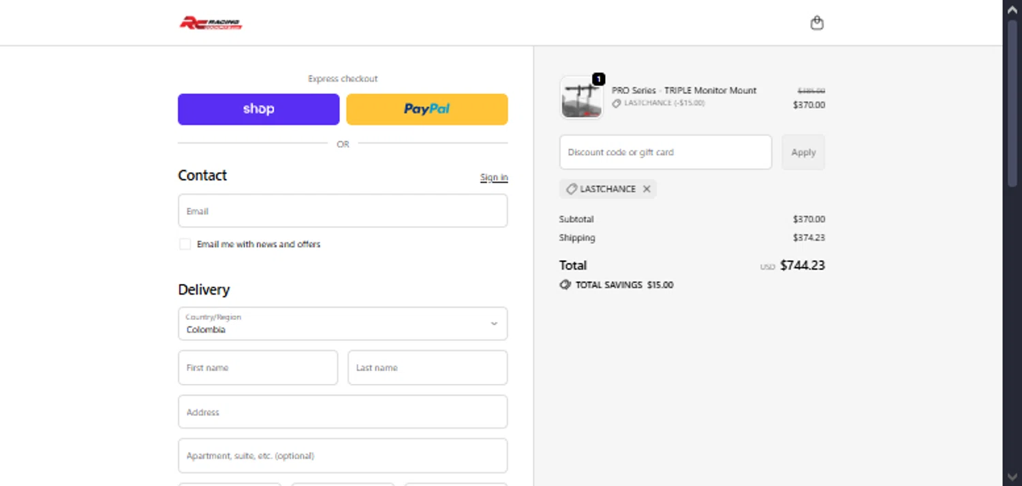Pay with the PayPal express button
Viewport: 1022px width, 486px height.
pos(427,109)
